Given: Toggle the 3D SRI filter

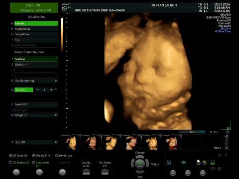Looking at the screenshot, I should click(x=24, y=89).
